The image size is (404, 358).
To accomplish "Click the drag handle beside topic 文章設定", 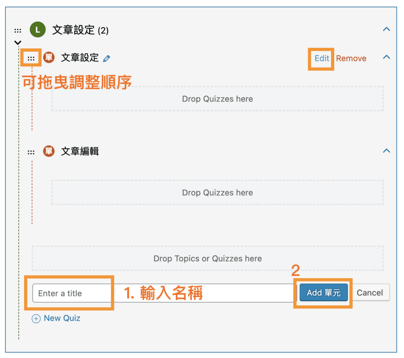I will point(31,58).
